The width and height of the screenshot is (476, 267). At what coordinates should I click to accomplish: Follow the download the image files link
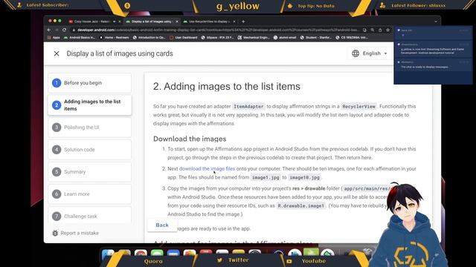pyautogui.click(x=207, y=168)
